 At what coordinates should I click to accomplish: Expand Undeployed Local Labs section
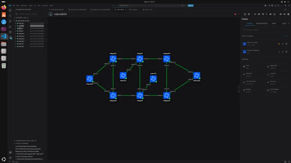[x=25, y=141]
